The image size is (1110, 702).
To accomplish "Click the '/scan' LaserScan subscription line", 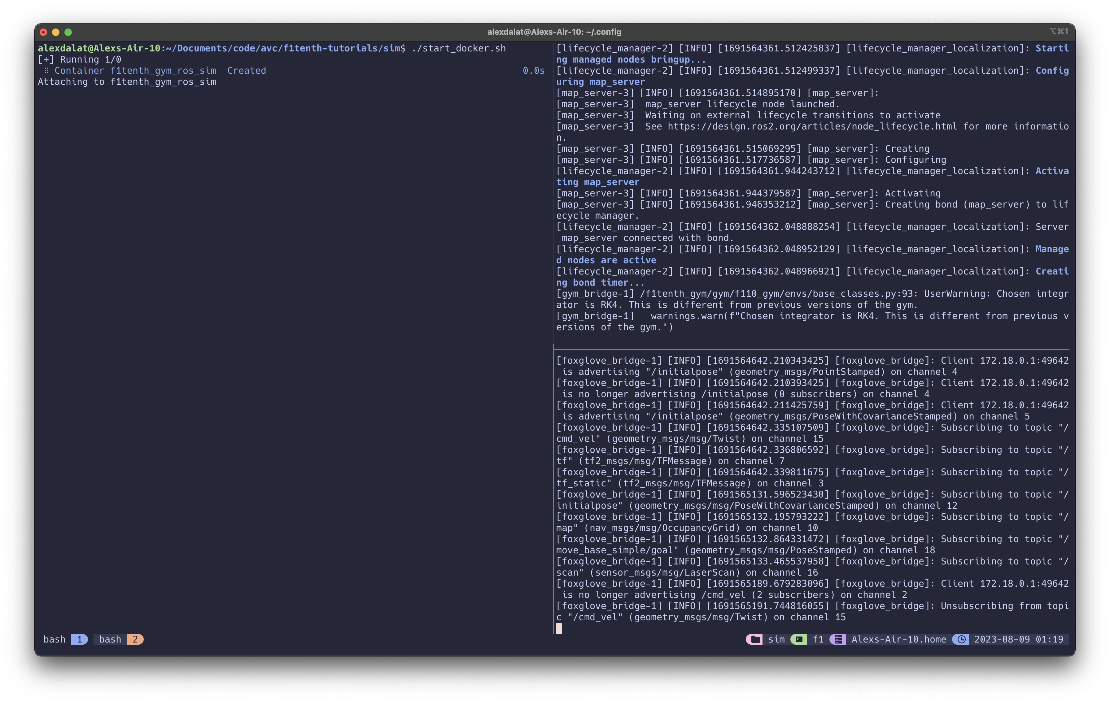I will coord(812,567).
